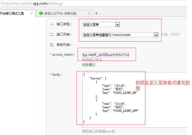The width and height of the screenshot is (192, 135).
Task: Click 一、接口类型 label
Action: point(61,24)
